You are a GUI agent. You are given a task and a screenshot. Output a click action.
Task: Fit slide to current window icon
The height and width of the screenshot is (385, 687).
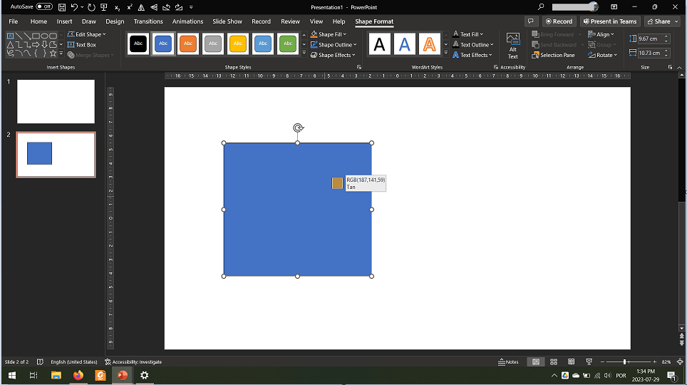680,361
